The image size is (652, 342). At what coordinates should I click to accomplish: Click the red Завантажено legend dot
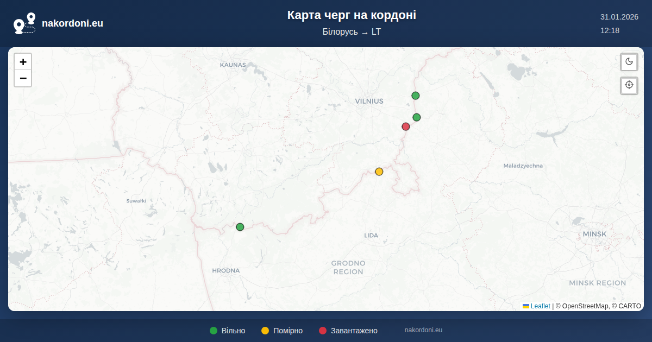[x=323, y=331]
